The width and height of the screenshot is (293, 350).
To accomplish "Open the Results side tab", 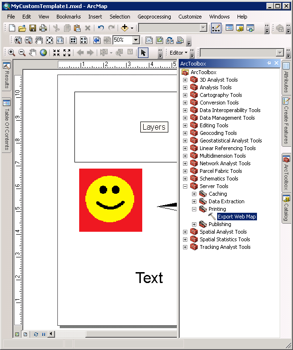I will [7, 76].
